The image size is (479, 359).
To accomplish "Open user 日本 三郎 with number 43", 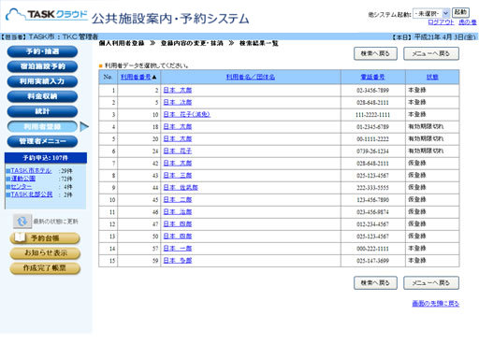I will 178,175.
